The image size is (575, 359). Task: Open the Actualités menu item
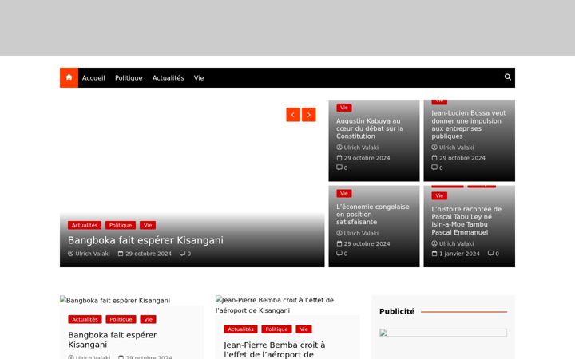168,77
